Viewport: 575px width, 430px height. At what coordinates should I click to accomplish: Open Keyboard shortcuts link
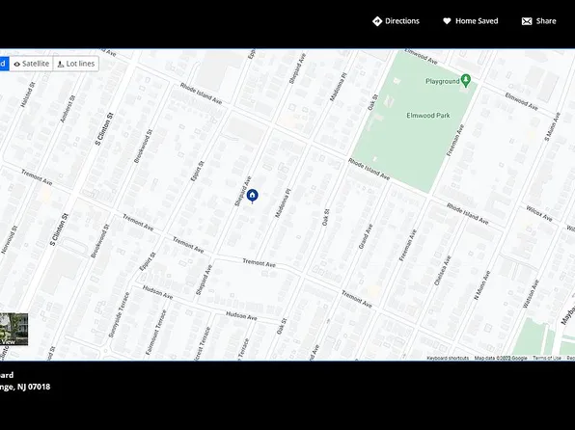click(x=448, y=358)
